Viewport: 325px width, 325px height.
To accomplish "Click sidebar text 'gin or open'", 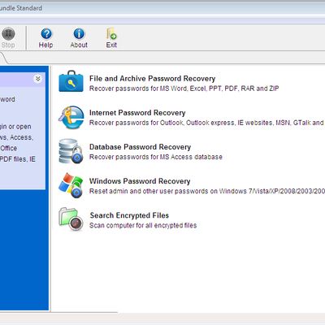I will 15,127.
